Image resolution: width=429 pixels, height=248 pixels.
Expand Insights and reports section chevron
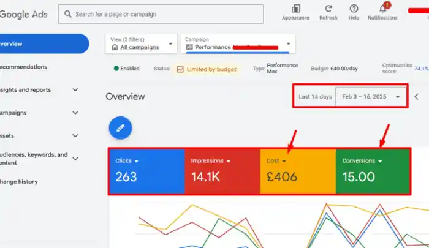coord(75,89)
